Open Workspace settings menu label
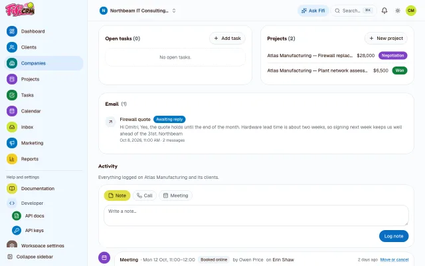This screenshot has width=425, height=266. click(42, 245)
